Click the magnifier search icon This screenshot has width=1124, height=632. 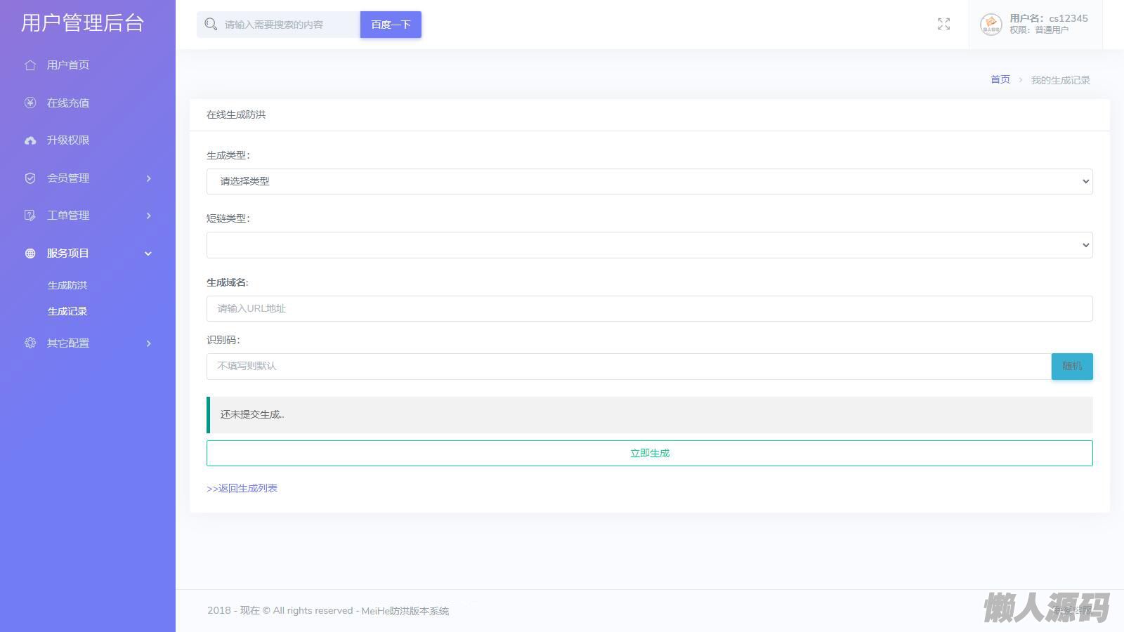click(x=211, y=25)
